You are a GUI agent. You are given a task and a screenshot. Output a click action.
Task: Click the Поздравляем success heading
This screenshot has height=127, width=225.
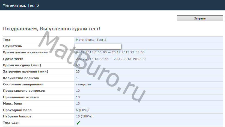coord(52,29)
